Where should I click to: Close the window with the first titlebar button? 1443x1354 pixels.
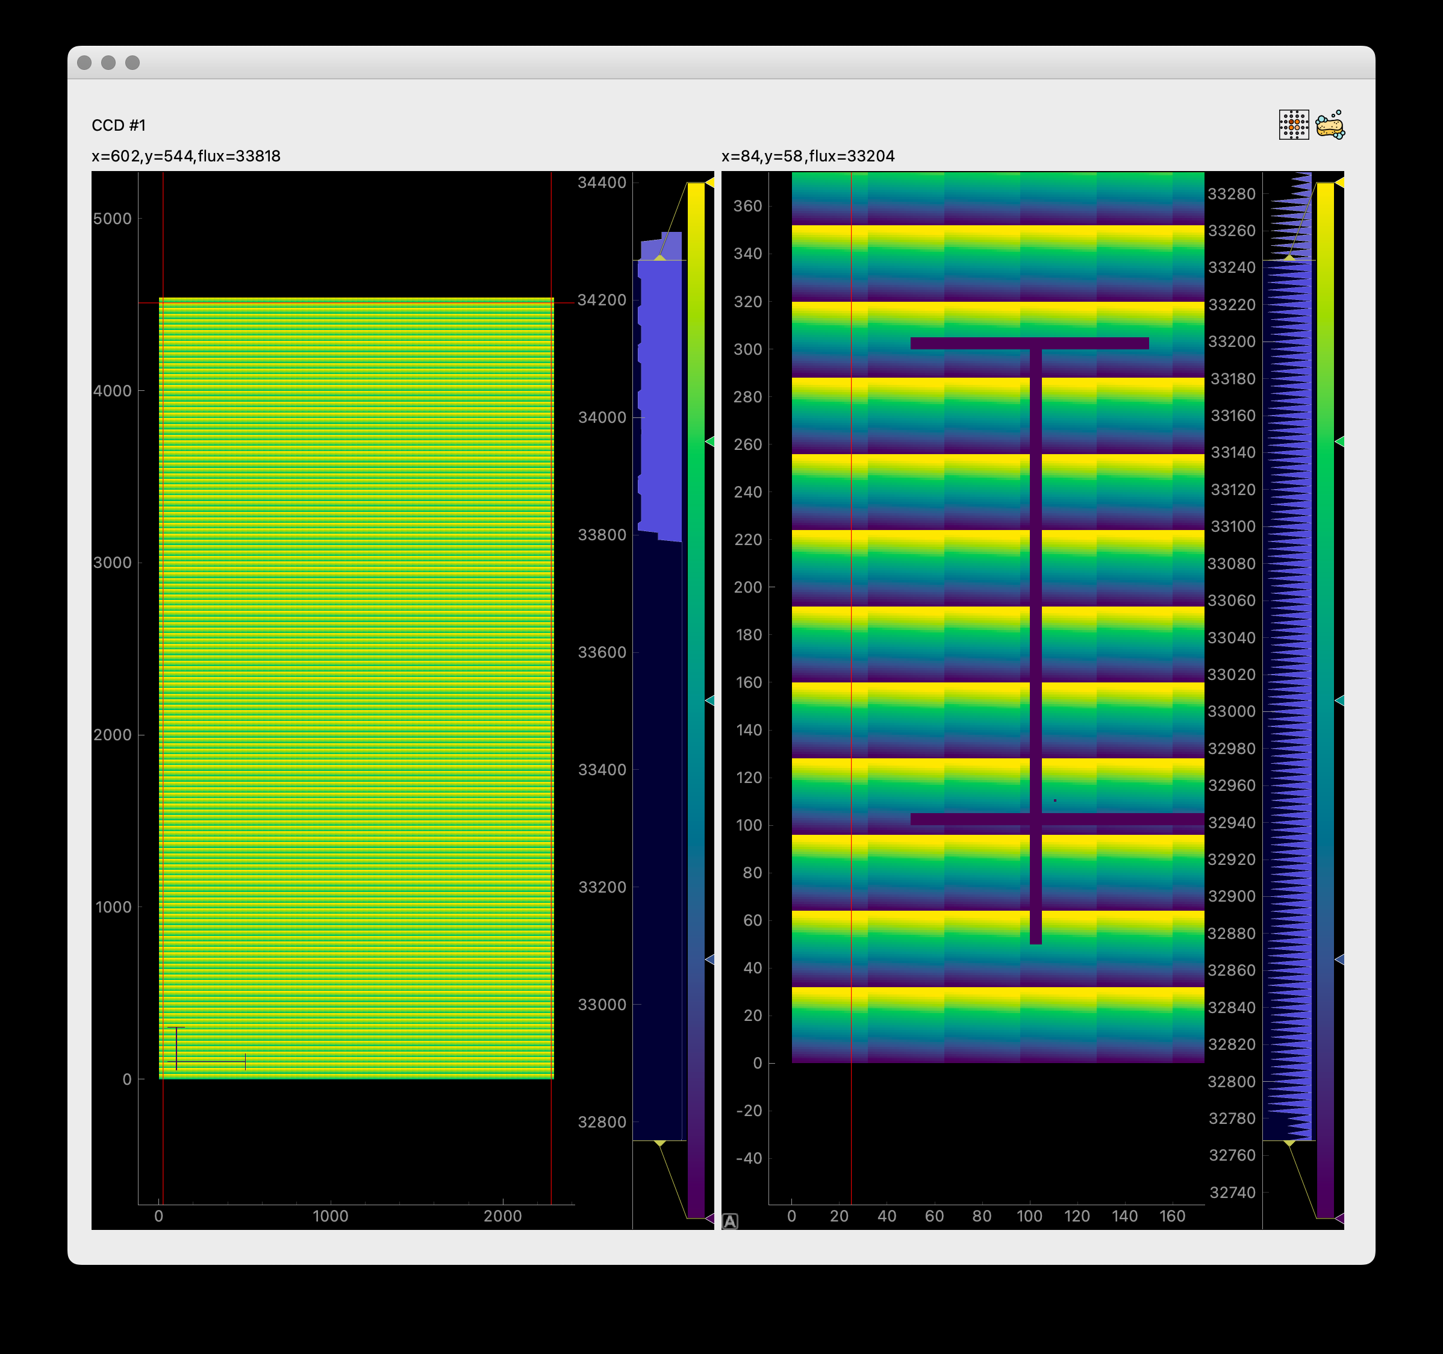84,63
